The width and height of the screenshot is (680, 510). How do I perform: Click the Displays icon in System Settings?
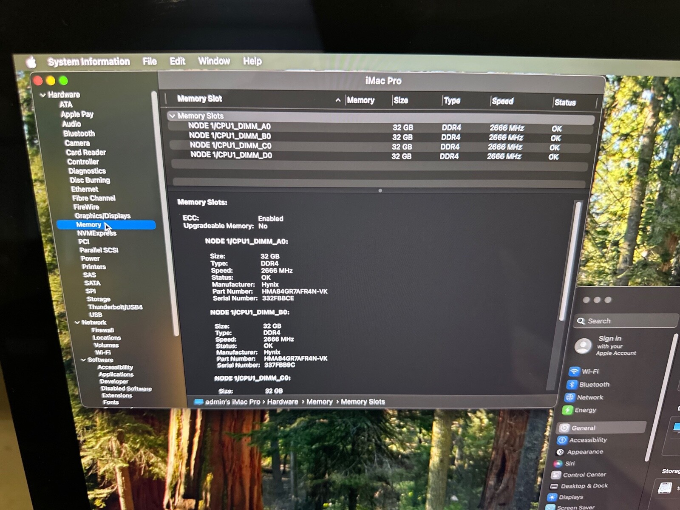click(x=552, y=497)
